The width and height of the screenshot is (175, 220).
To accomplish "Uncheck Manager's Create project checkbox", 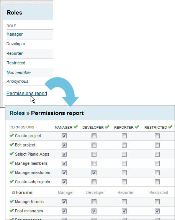I will 64,136.
